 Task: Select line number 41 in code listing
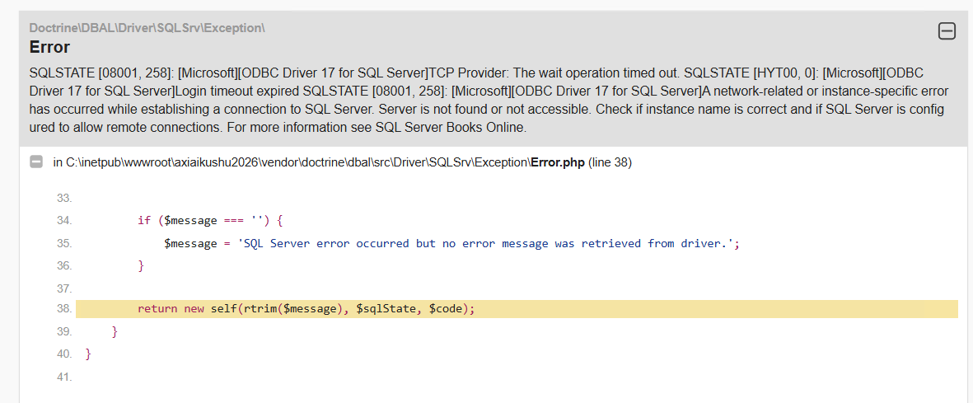pos(64,377)
